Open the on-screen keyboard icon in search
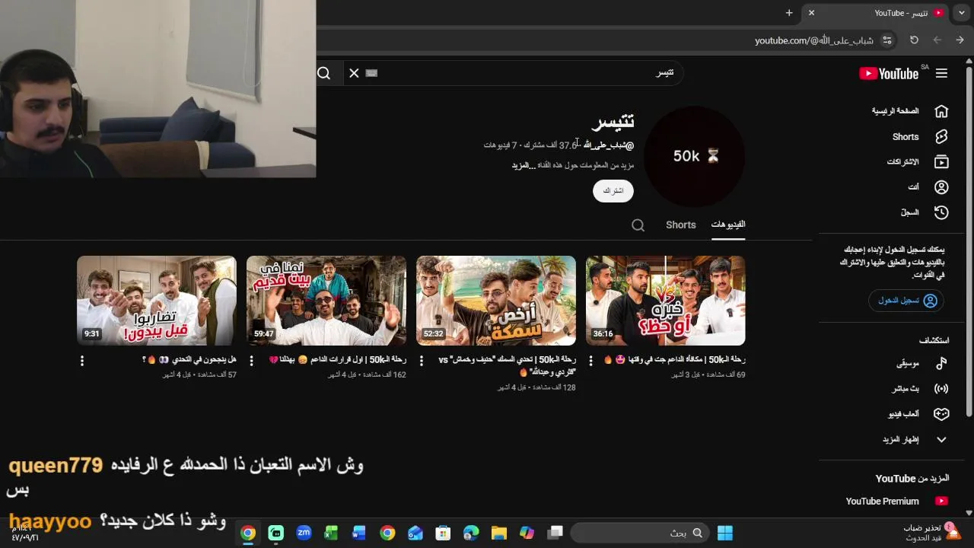Image resolution: width=974 pixels, height=548 pixels. pos(371,73)
